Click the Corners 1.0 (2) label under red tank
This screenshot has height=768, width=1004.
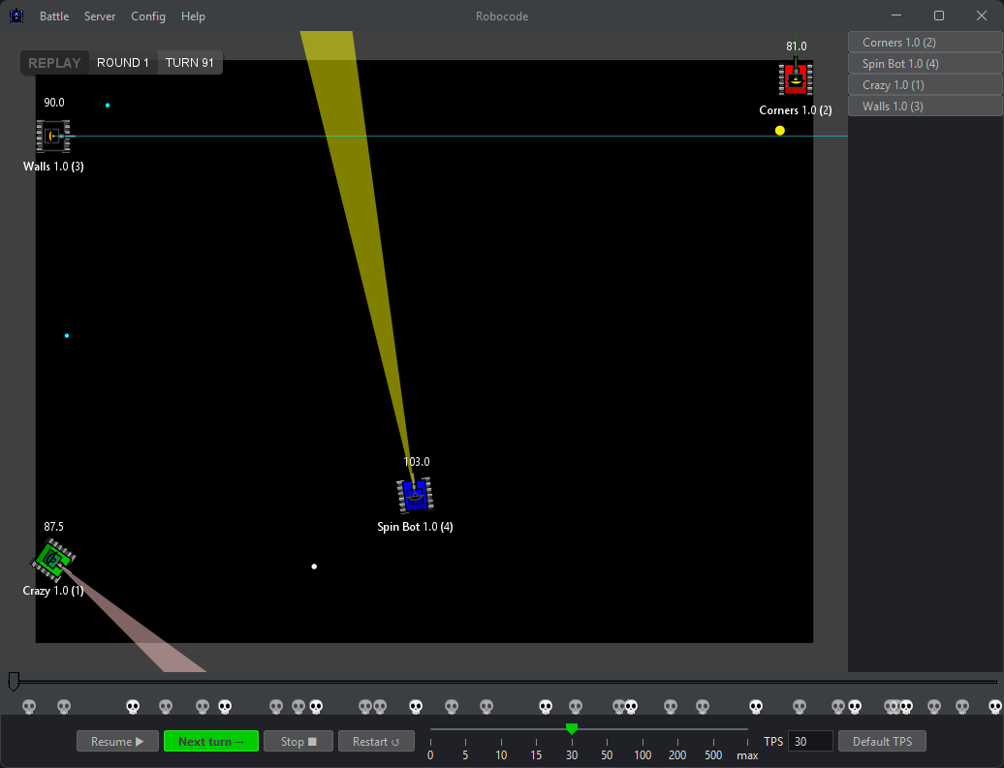point(796,110)
